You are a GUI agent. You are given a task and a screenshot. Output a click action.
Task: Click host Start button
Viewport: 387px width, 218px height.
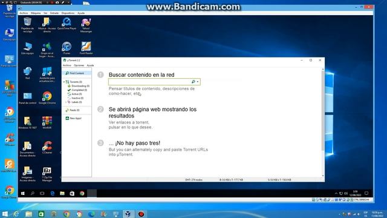(x=5, y=214)
